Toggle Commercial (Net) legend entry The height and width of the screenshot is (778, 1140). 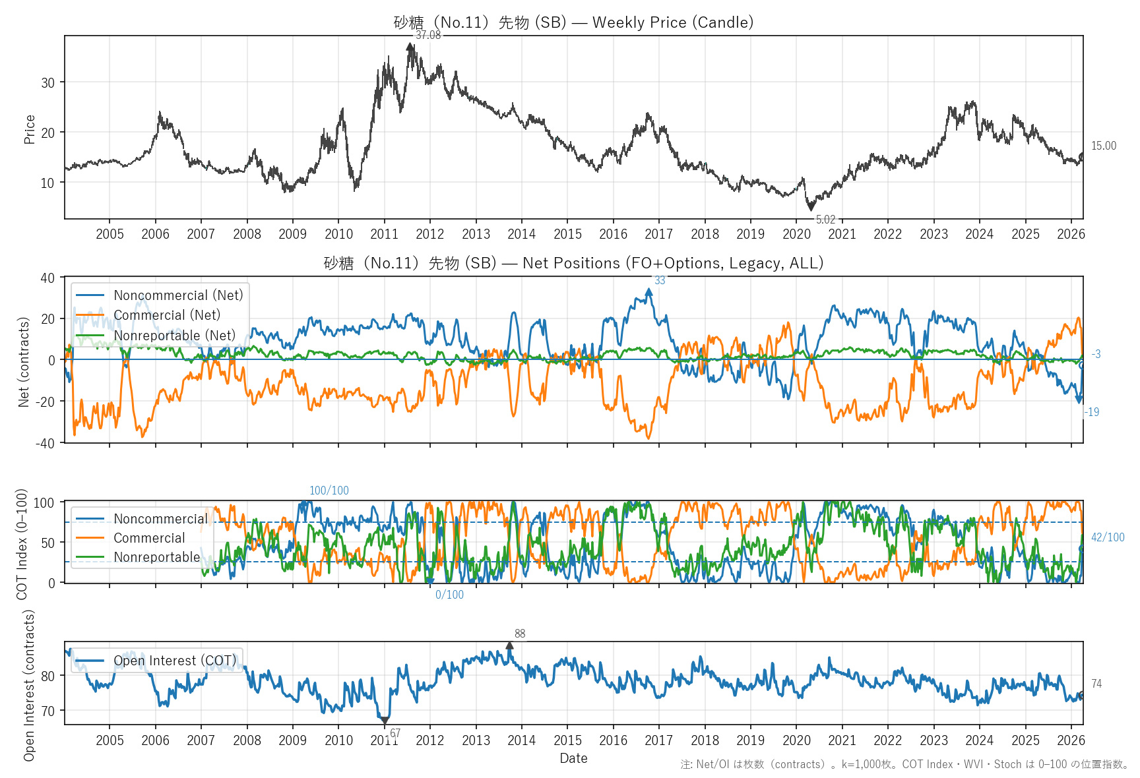(x=167, y=315)
